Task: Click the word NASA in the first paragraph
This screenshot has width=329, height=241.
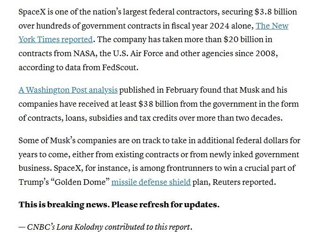Action: click(84, 53)
